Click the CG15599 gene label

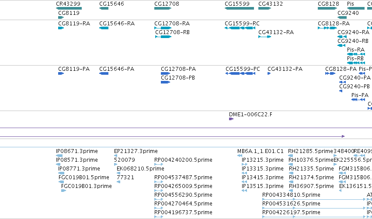(x=237, y=4)
